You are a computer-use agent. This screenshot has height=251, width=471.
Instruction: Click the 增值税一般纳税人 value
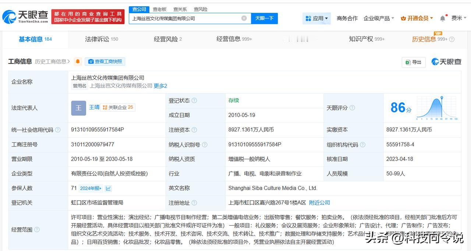click(249, 159)
